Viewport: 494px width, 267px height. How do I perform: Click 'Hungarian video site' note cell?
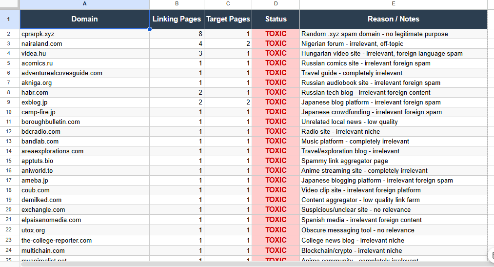tap(394, 54)
